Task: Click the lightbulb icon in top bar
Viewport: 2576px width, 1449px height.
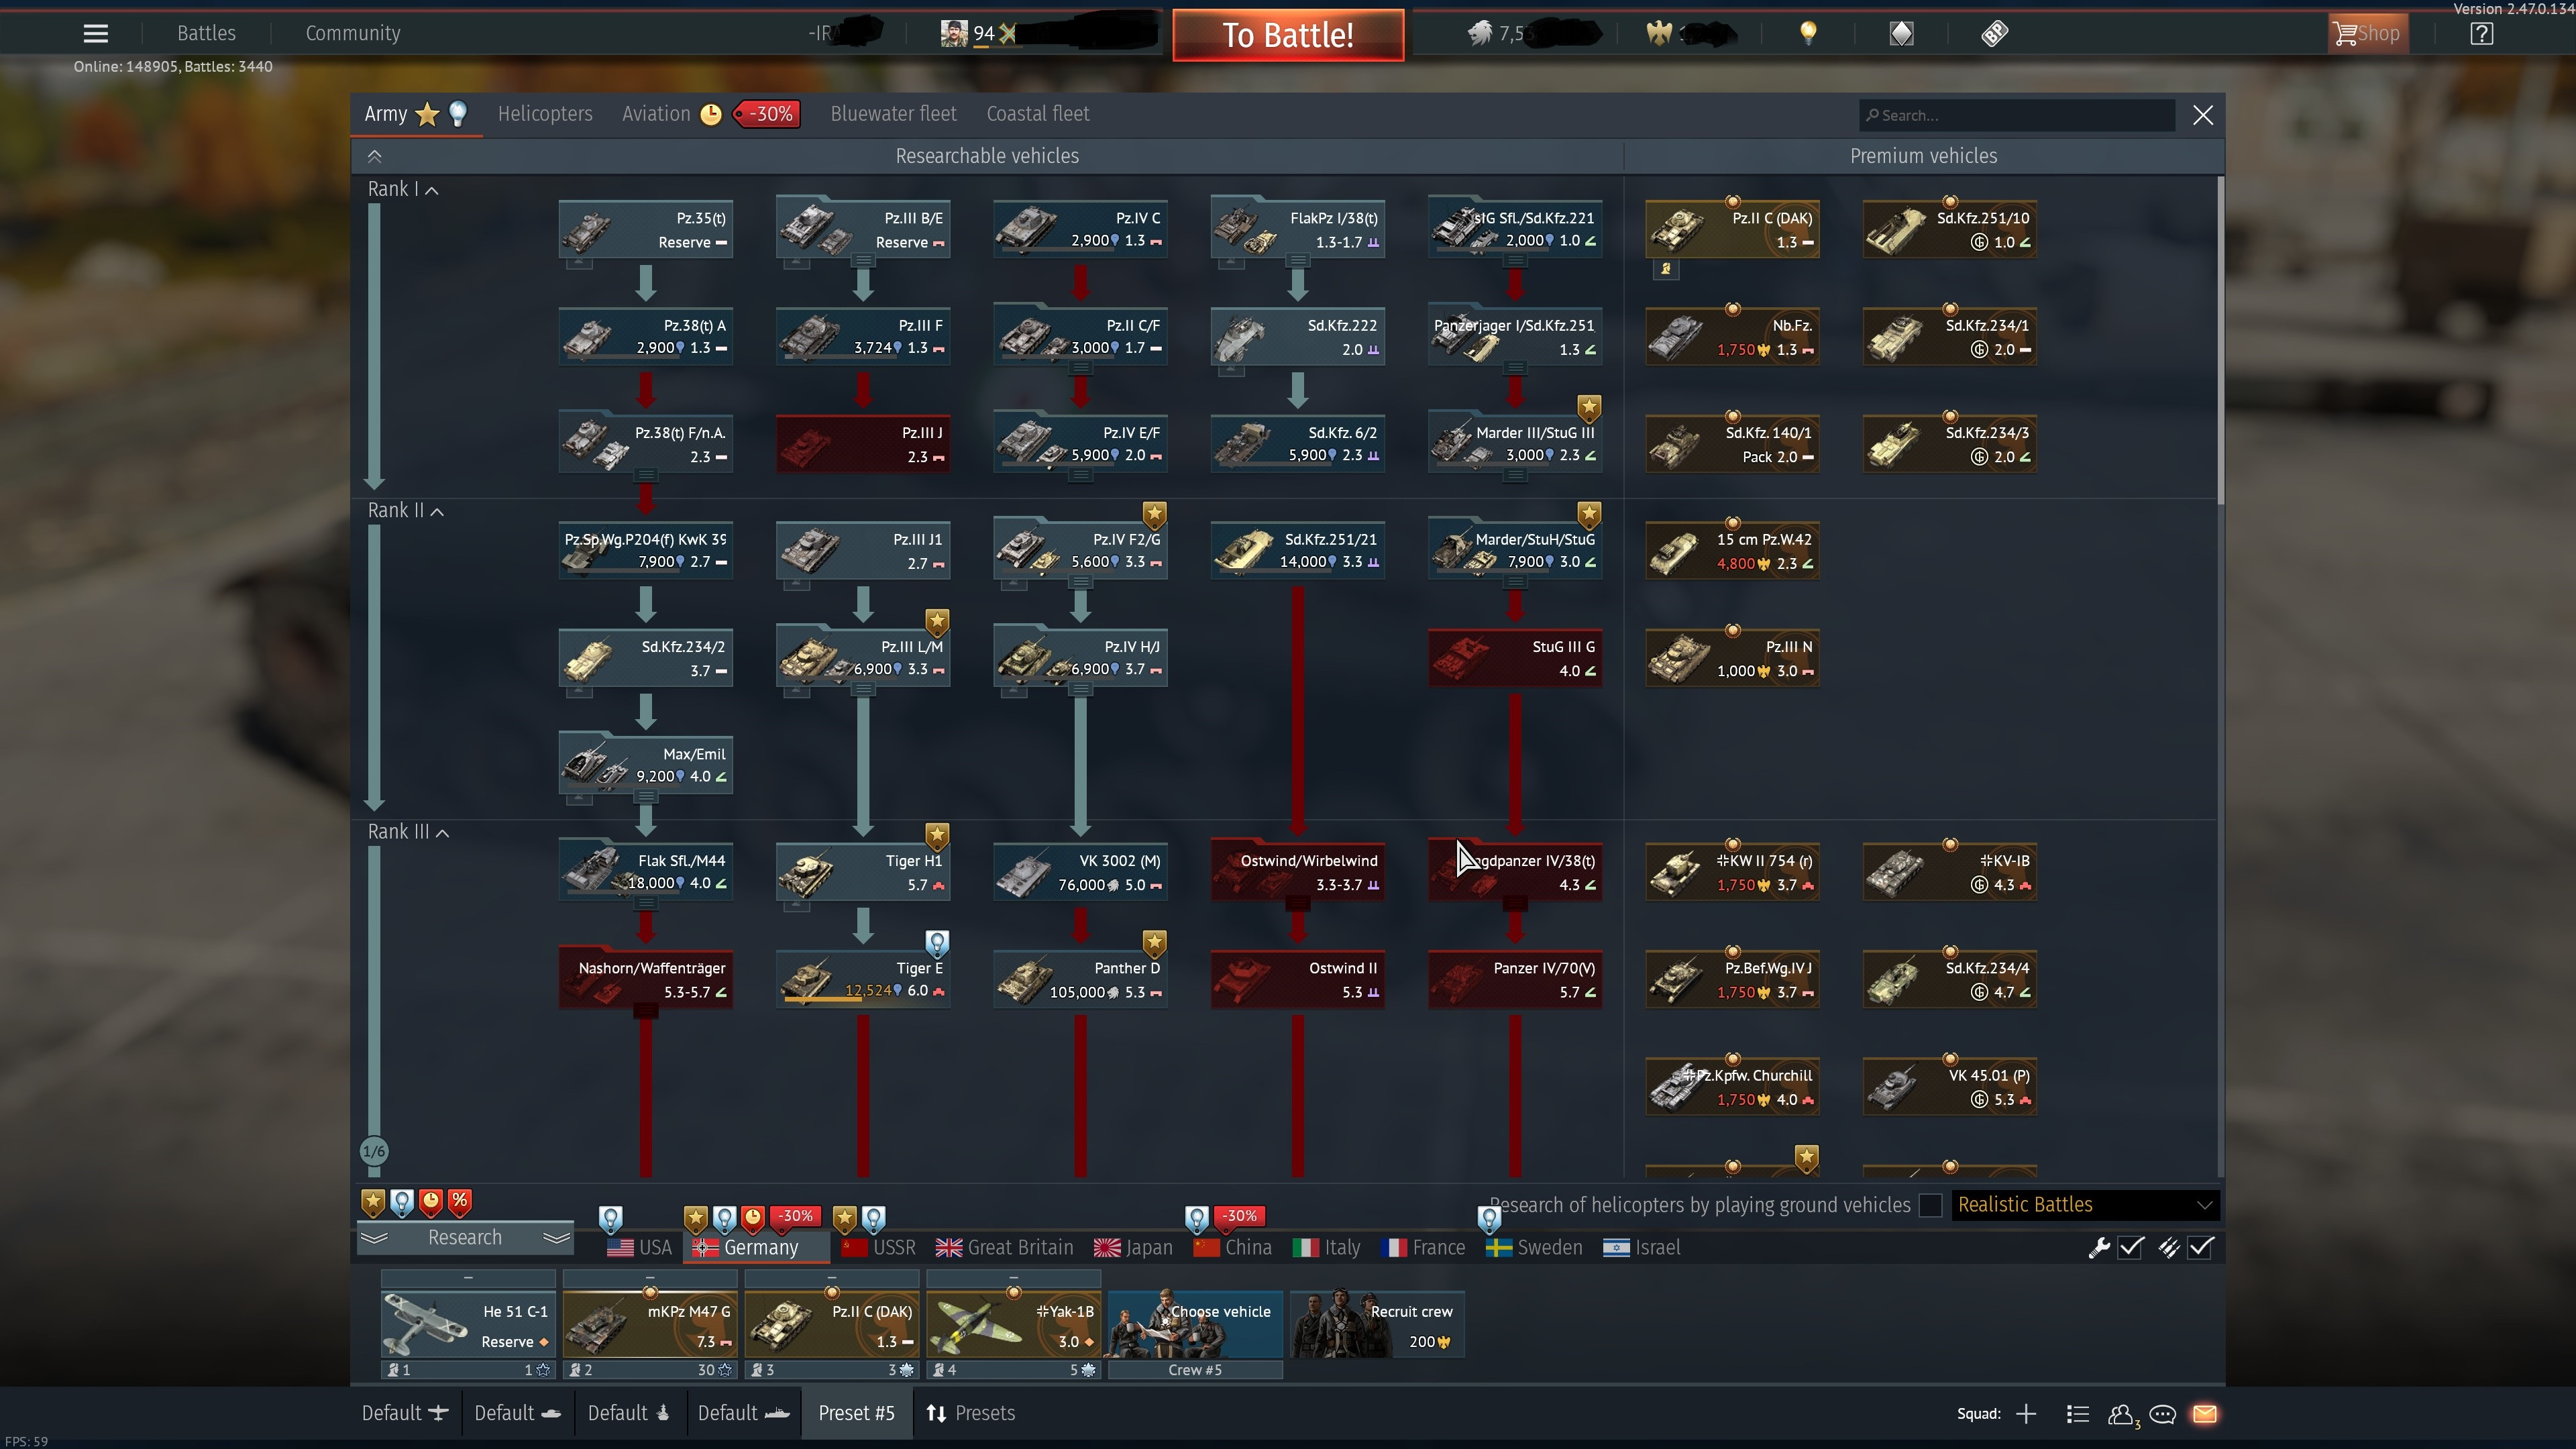Action: (x=1808, y=33)
